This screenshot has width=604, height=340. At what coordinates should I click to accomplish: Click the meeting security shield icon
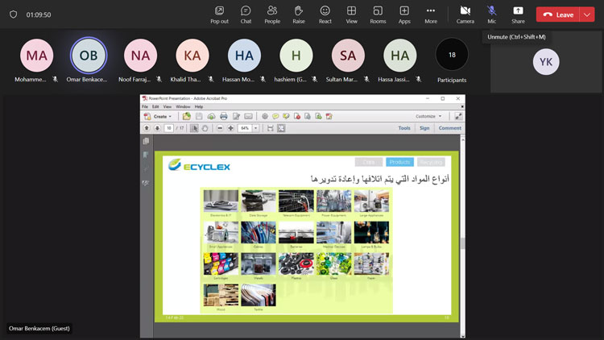click(x=13, y=15)
